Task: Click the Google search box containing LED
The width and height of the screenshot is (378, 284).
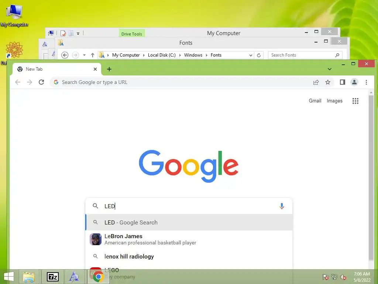Action: [x=189, y=206]
